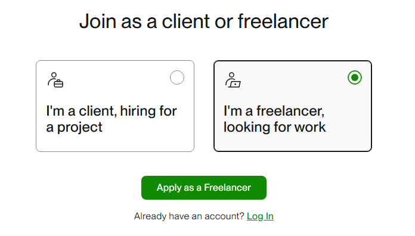Image resolution: width=415 pixels, height=236 pixels.
Task: Choose the freelancer looking for work card
Action: pos(293,106)
